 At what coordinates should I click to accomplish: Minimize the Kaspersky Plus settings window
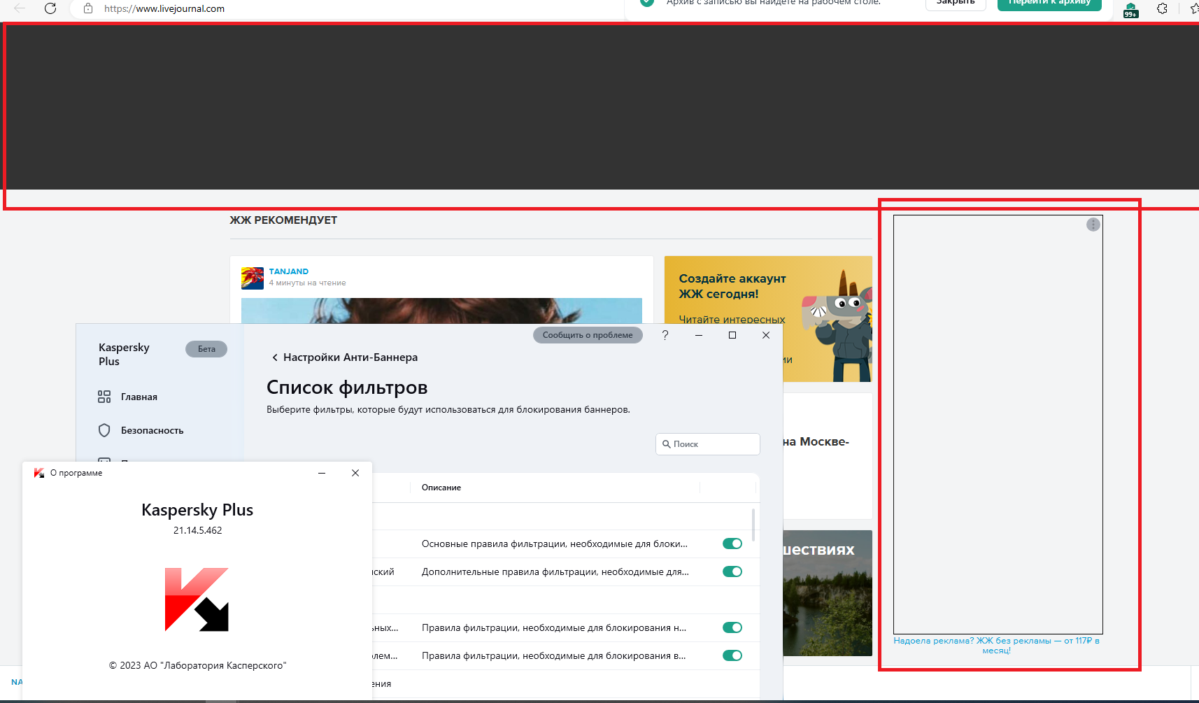(x=699, y=335)
